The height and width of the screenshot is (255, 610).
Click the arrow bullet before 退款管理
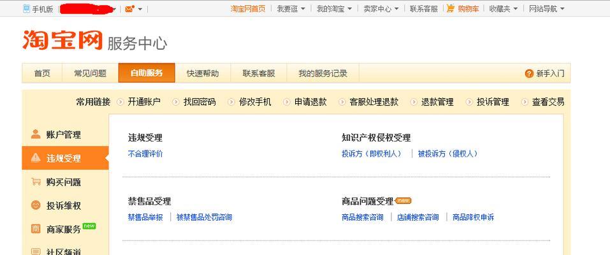coord(414,102)
